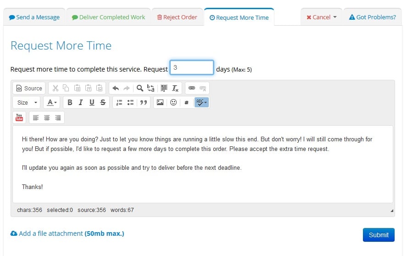Switch to Deliver Completed Work tab
Screen dimensions: 407x256
click(108, 17)
